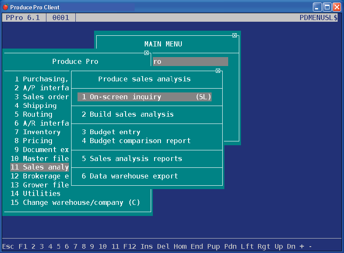Click highlighted Sales analysis item 11
344x253 pixels.
(40, 167)
